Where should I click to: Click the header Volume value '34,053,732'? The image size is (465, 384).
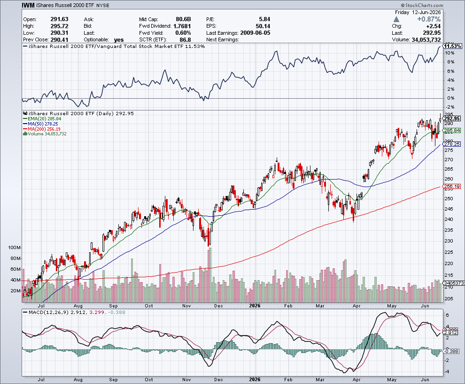[426, 40]
